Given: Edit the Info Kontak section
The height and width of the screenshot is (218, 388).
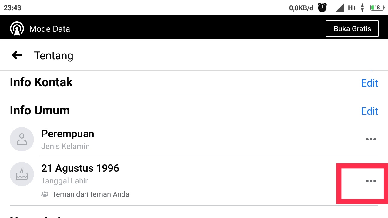Looking at the screenshot, I should (x=370, y=83).
